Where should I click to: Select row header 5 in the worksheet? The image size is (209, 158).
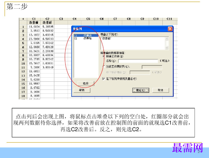tap(23, 43)
